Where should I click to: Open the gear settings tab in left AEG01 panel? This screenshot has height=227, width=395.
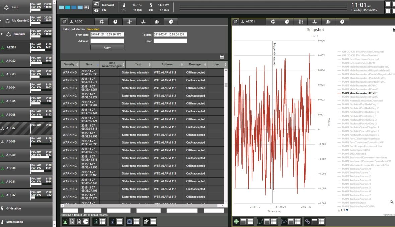[x=101, y=22]
